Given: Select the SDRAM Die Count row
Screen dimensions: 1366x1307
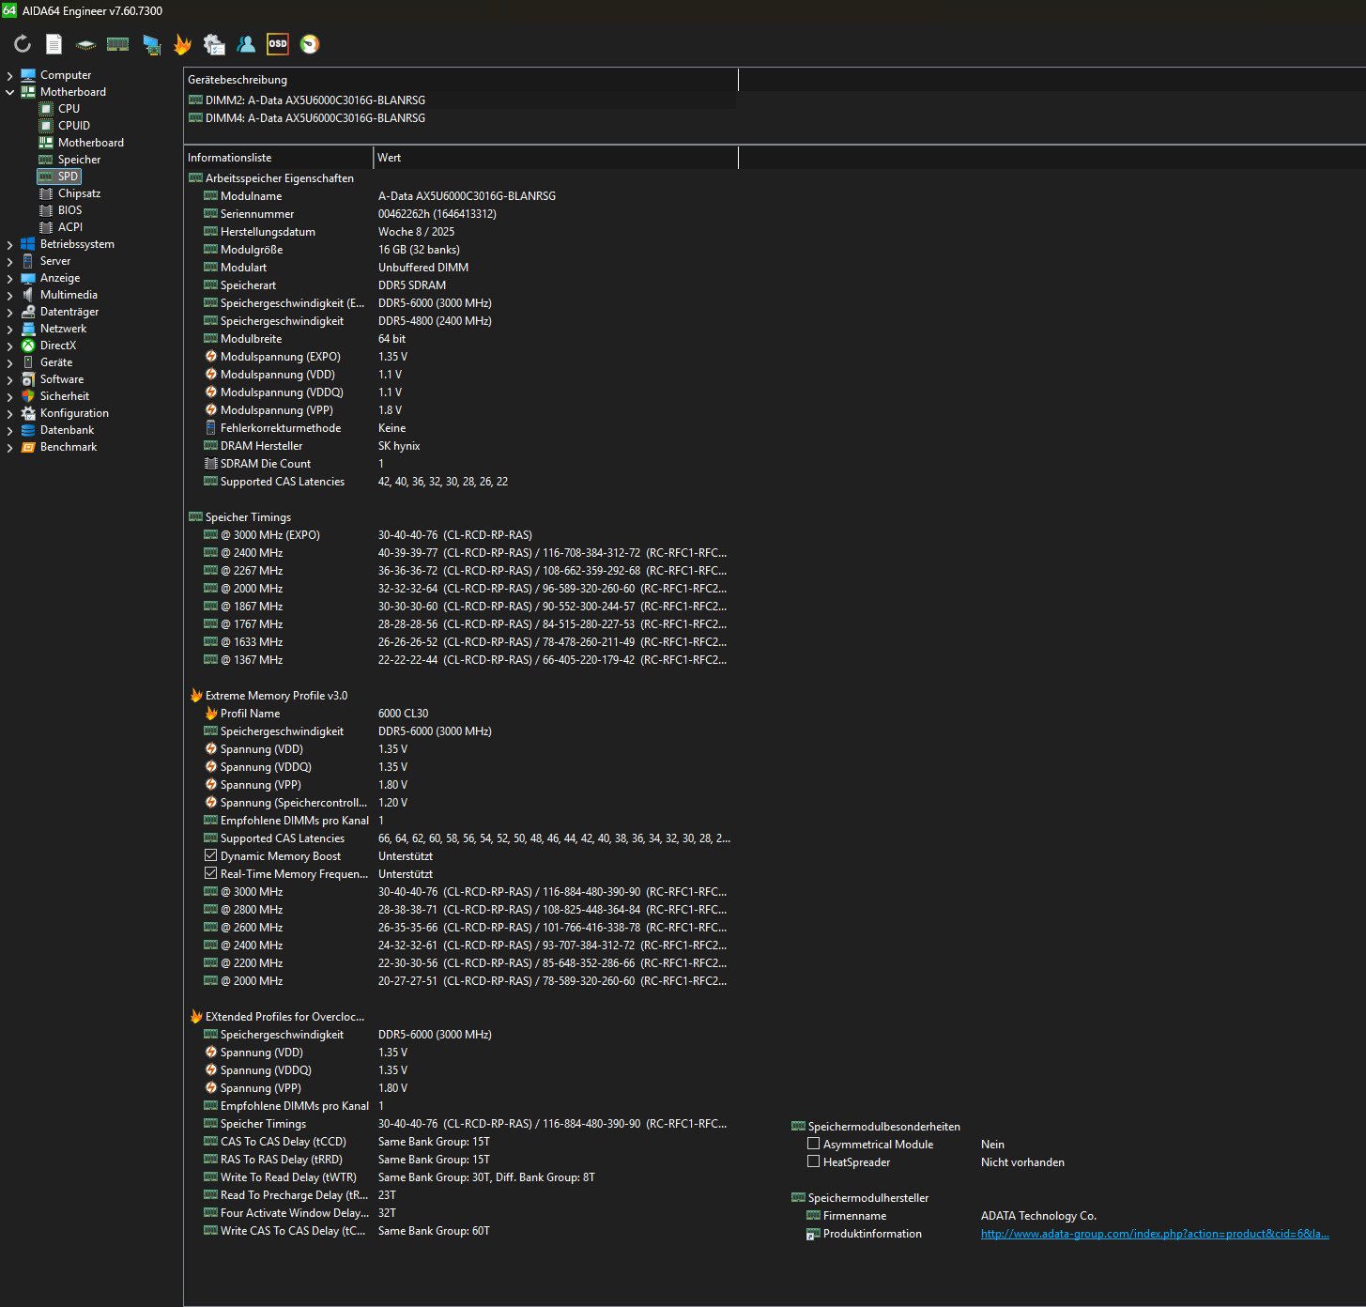Looking at the screenshot, I should tap(460, 464).
